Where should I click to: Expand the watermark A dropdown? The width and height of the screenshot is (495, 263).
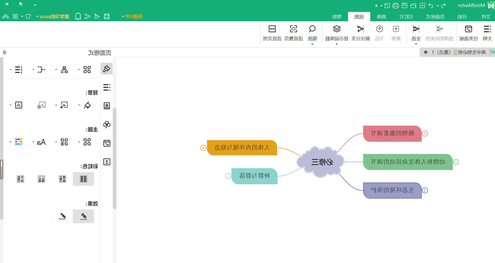[x=10, y=105]
